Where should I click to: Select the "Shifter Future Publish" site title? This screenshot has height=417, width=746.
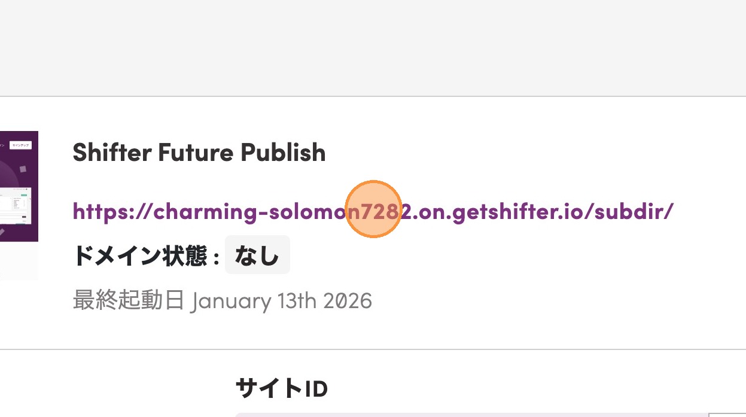click(199, 153)
